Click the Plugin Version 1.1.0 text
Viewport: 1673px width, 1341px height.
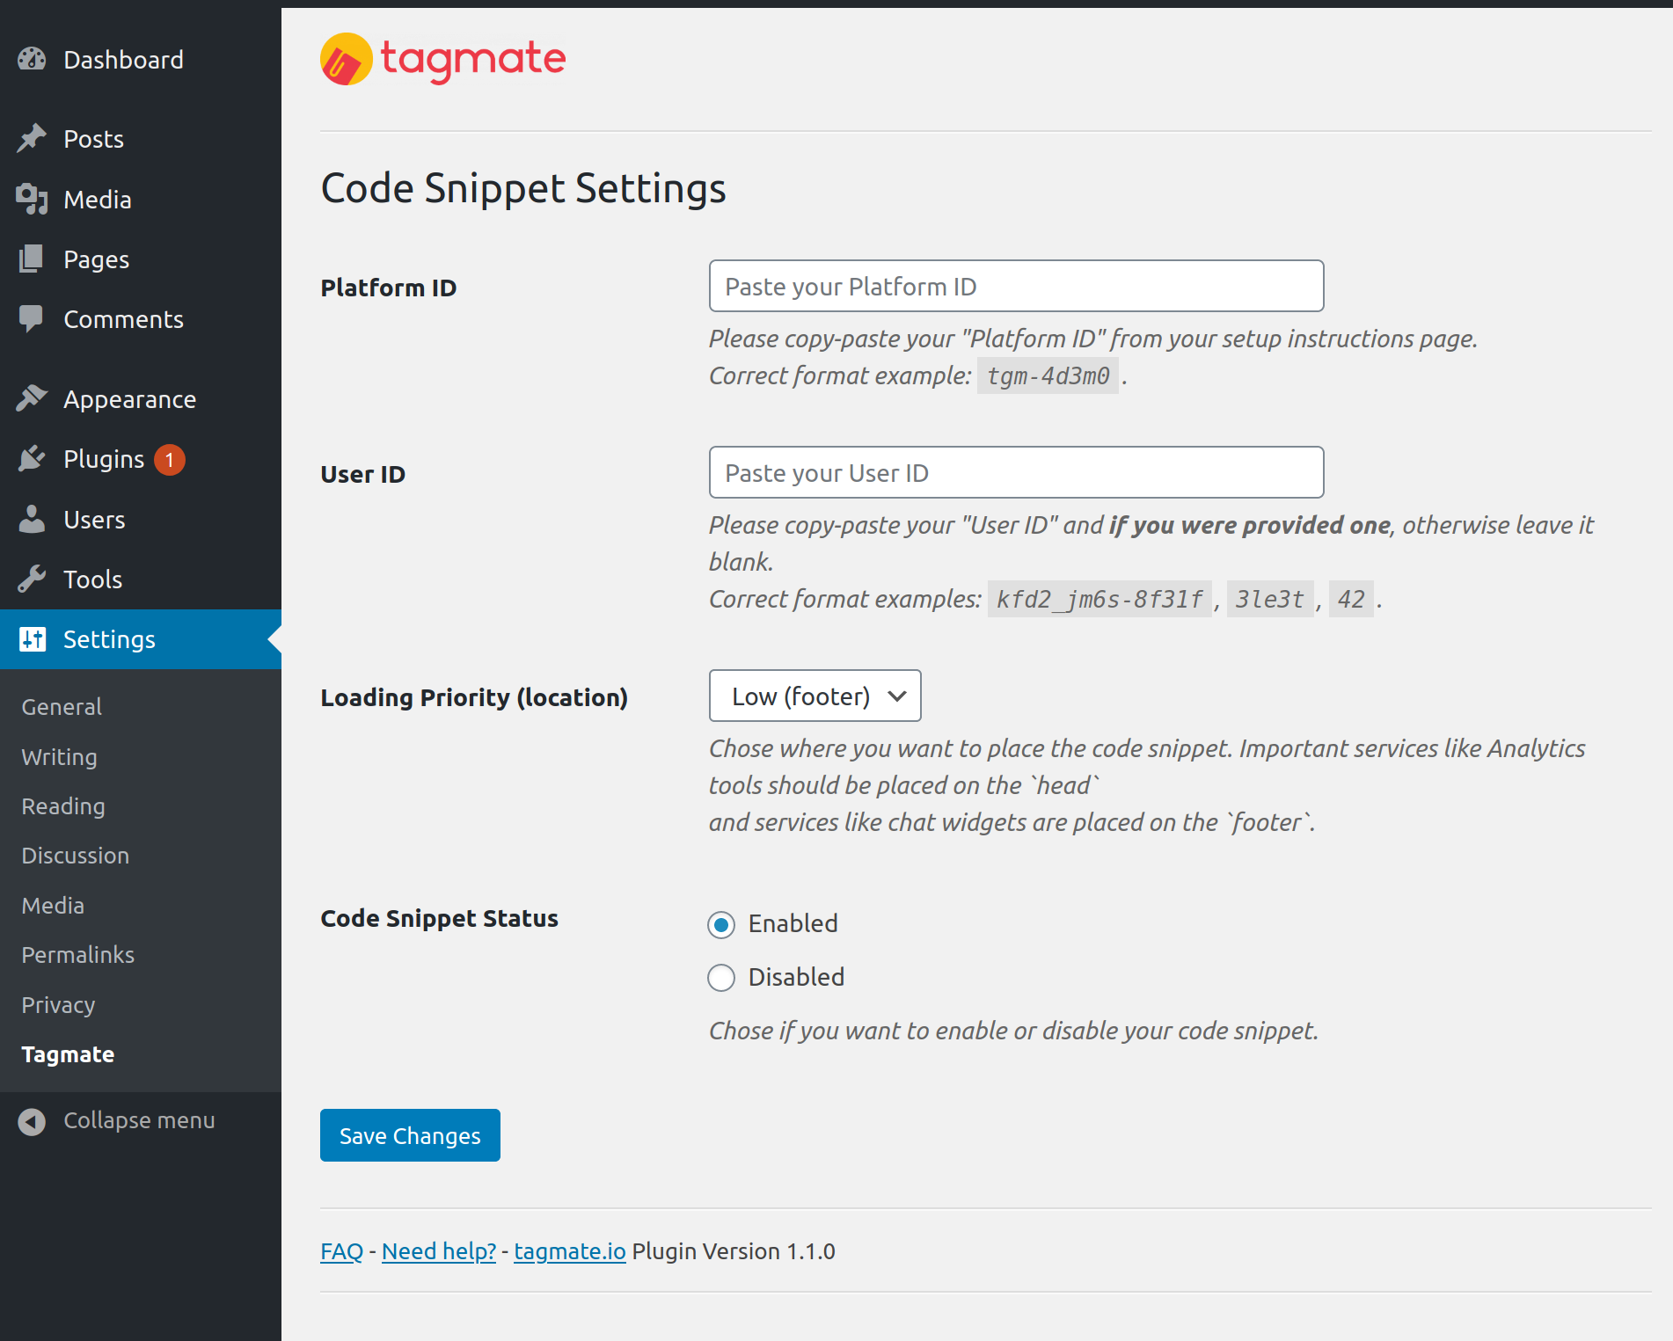point(734,1251)
